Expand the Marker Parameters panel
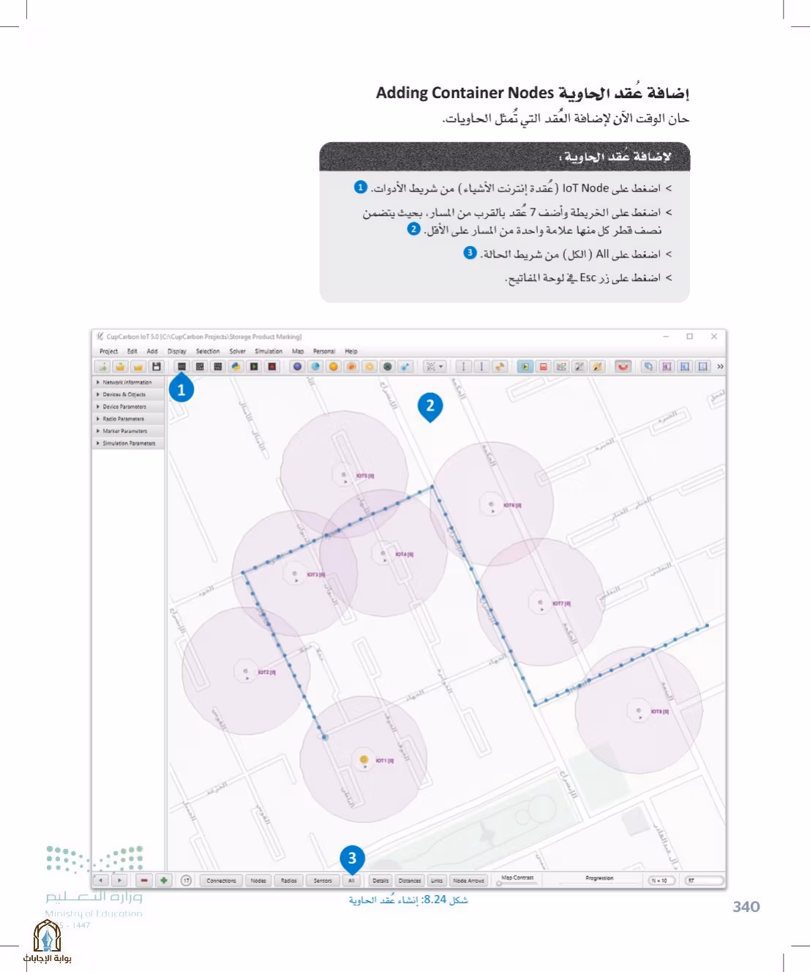Screen dimensions: 810x972 [x=127, y=431]
